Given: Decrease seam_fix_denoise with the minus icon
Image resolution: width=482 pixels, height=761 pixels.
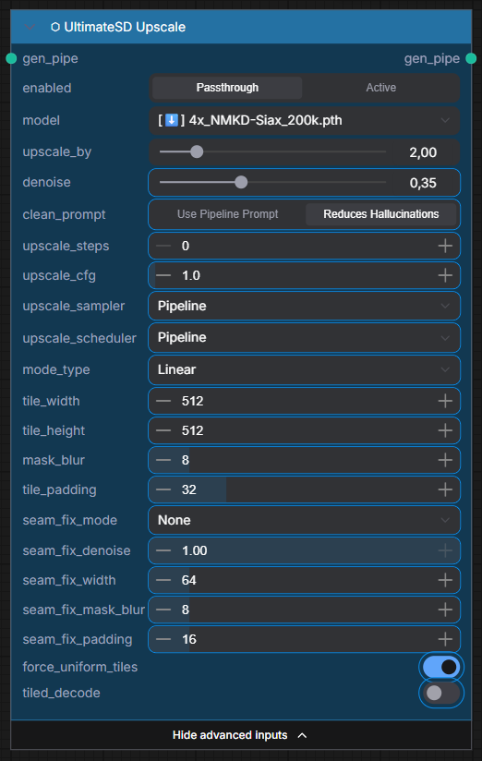Looking at the screenshot, I should (x=163, y=550).
